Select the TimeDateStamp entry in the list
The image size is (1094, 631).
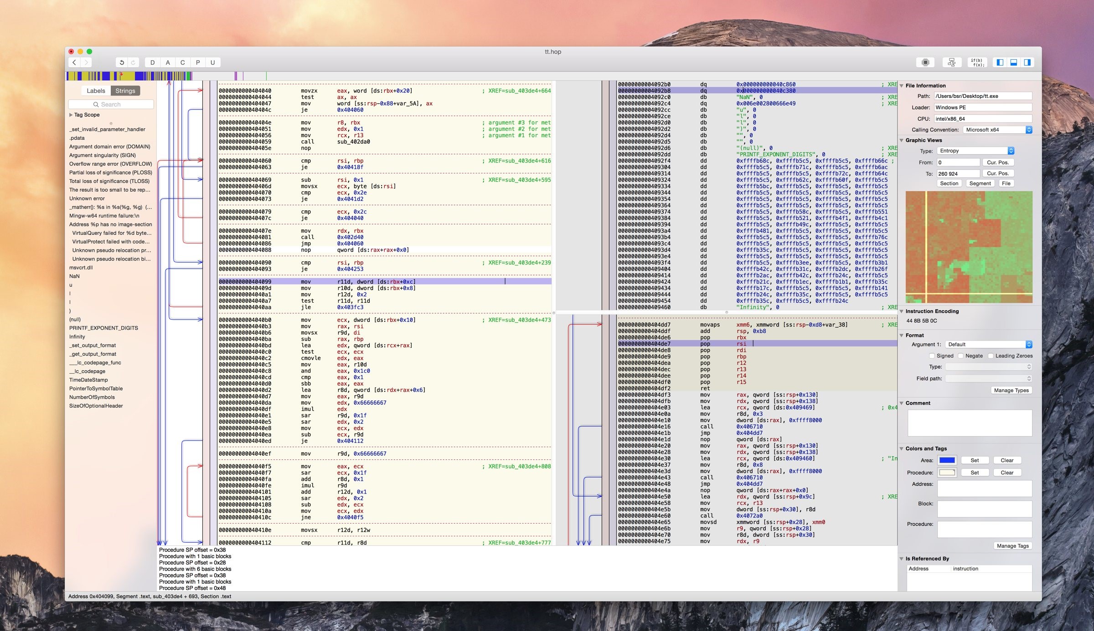88,380
